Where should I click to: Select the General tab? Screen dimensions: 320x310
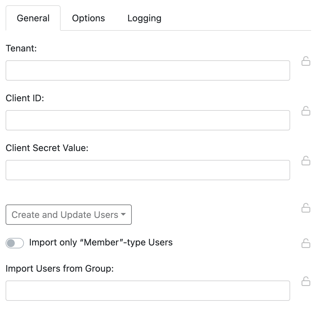pyautogui.click(x=33, y=18)
